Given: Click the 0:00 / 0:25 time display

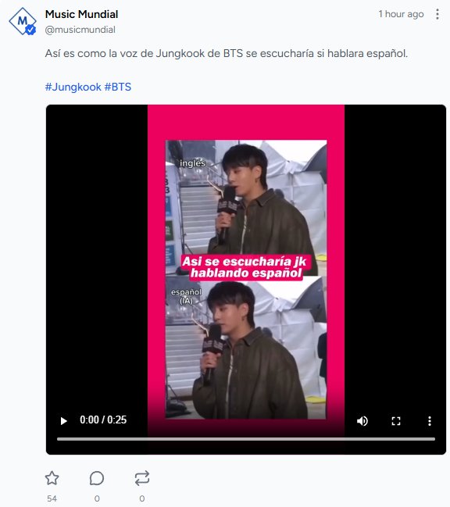Looking at the screenshot, I should (103, 420).
